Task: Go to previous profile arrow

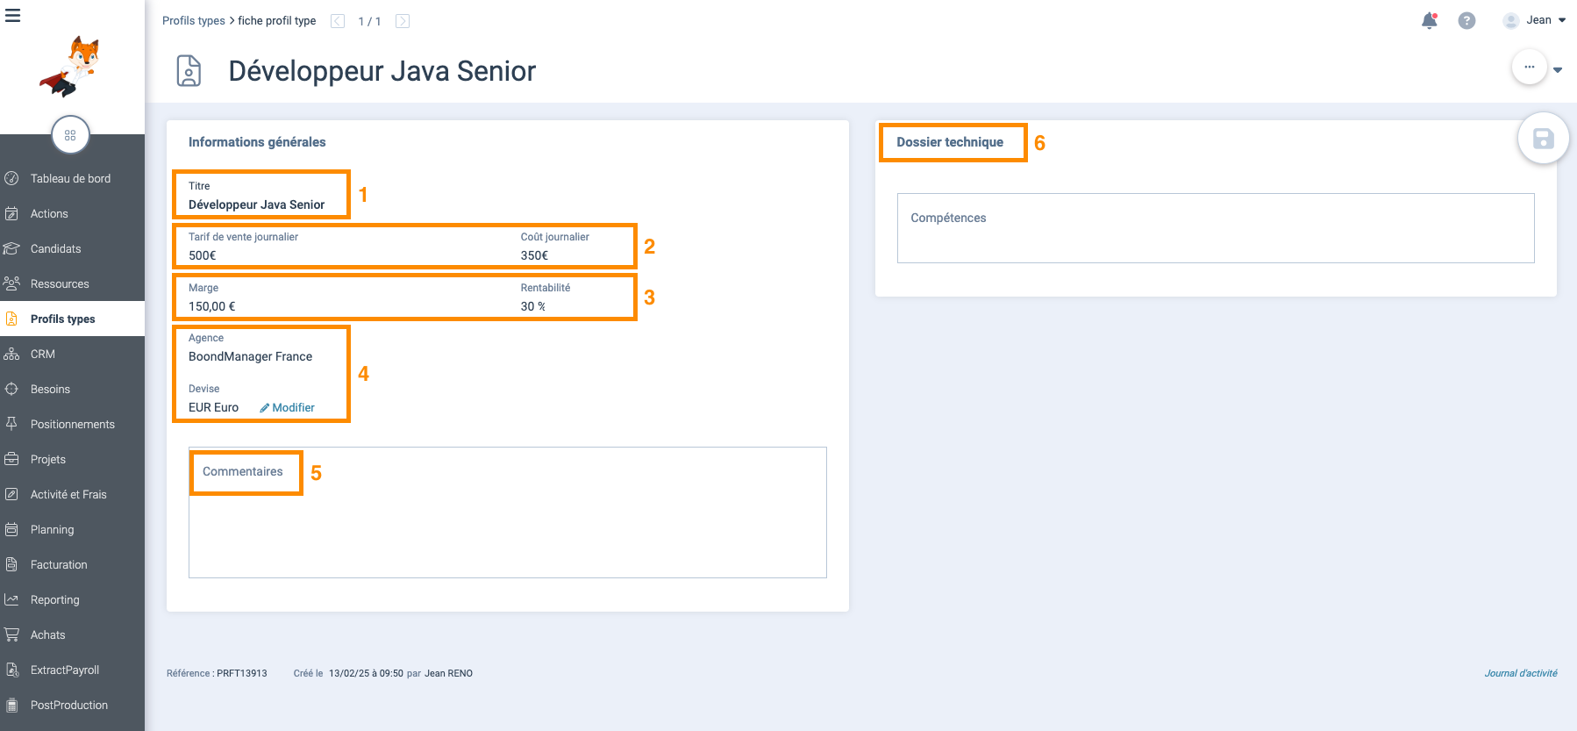Action: pyautogui.click(x=338, y=21)
